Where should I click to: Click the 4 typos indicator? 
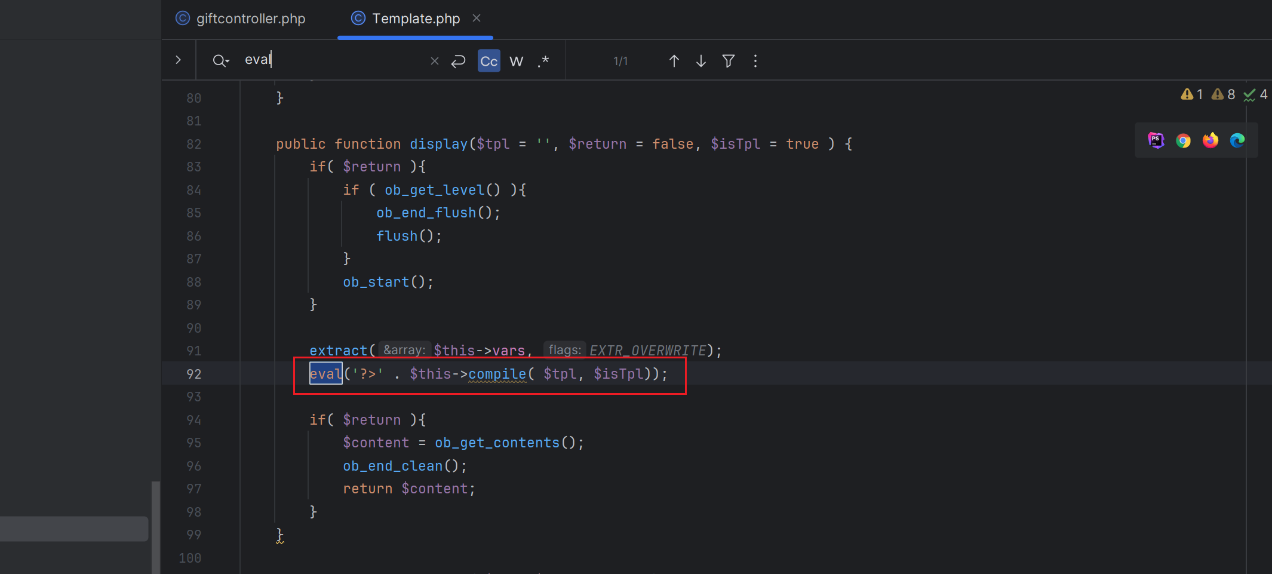[1255, 94]
